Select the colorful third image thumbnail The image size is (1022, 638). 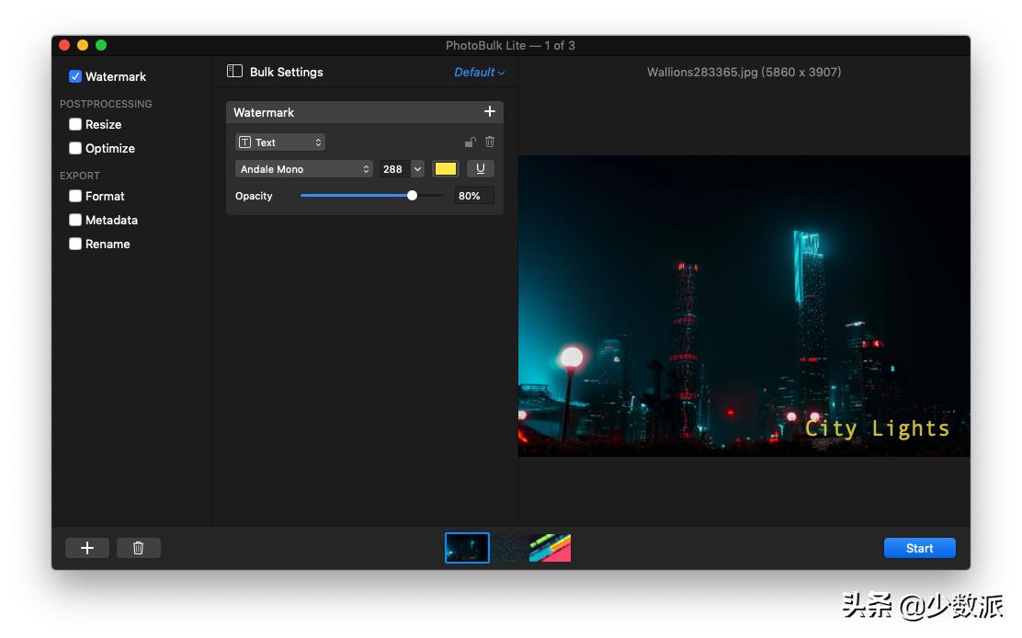(551, 548)
